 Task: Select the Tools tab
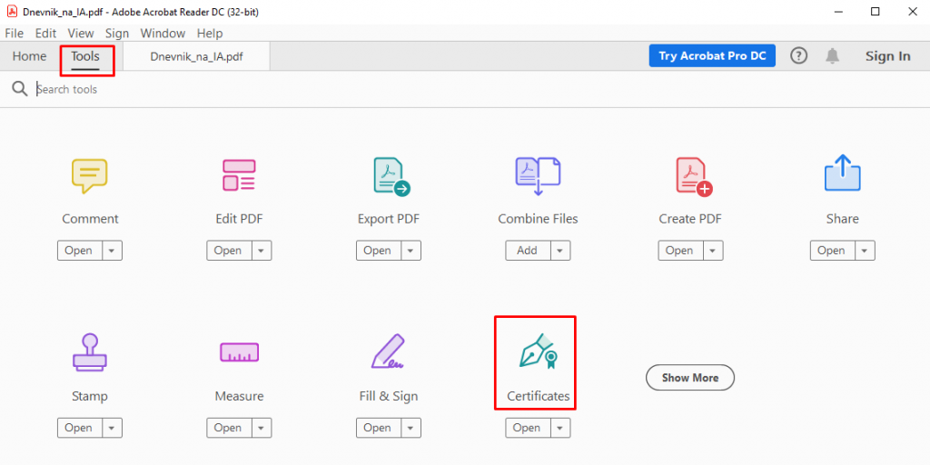pos(85,56)
